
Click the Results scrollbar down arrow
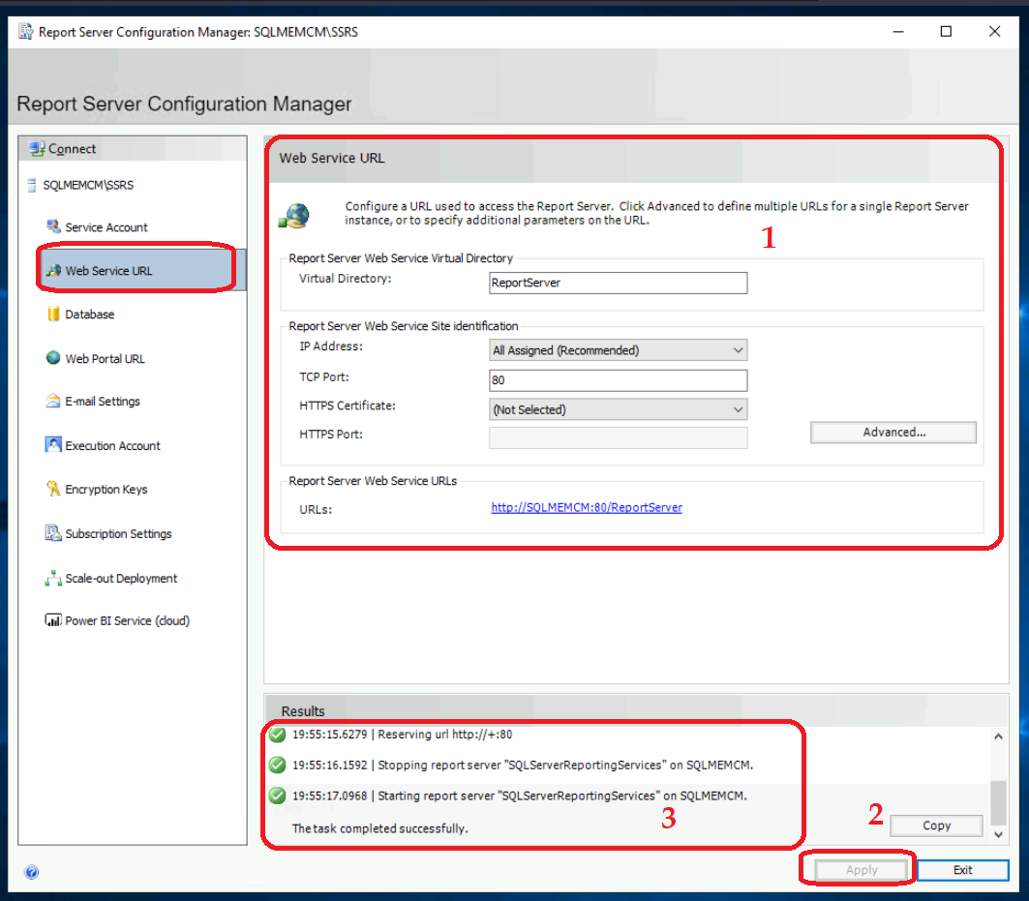point(998,835)
